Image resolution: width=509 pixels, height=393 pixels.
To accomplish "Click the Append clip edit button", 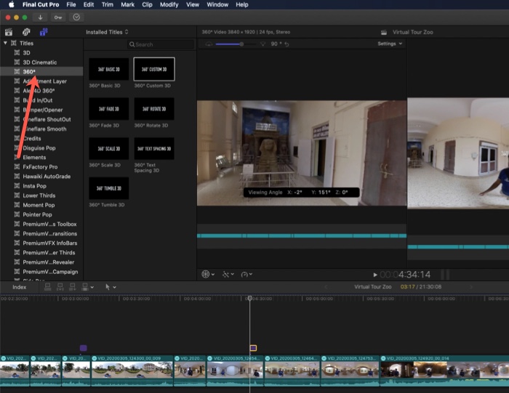I will pyautogui.click(x=73, y=287).
